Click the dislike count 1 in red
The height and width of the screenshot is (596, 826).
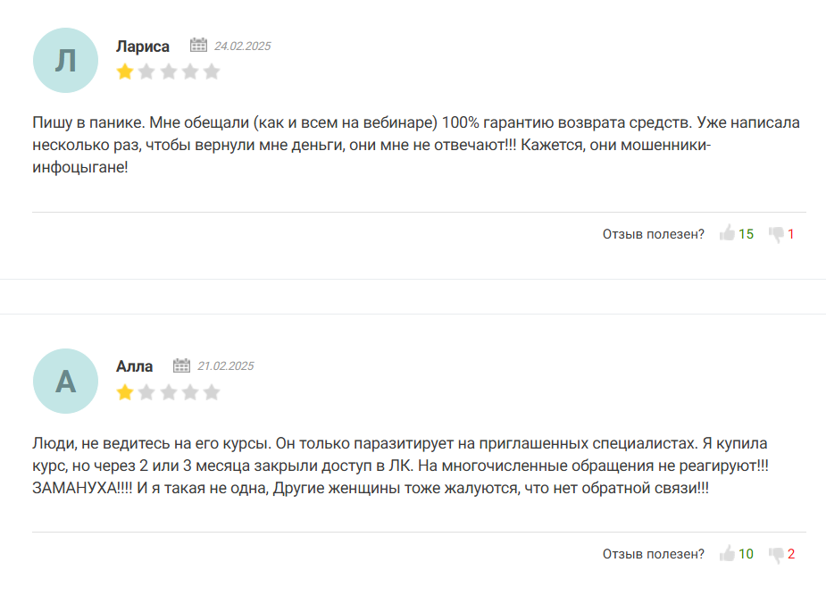pyautogui.click(x=791, y=234)
